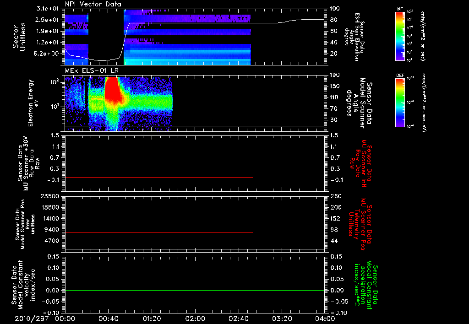Click the '2010/297' date label
The width and height of the screenshot is (469, 324).
[x=32, y=319]
